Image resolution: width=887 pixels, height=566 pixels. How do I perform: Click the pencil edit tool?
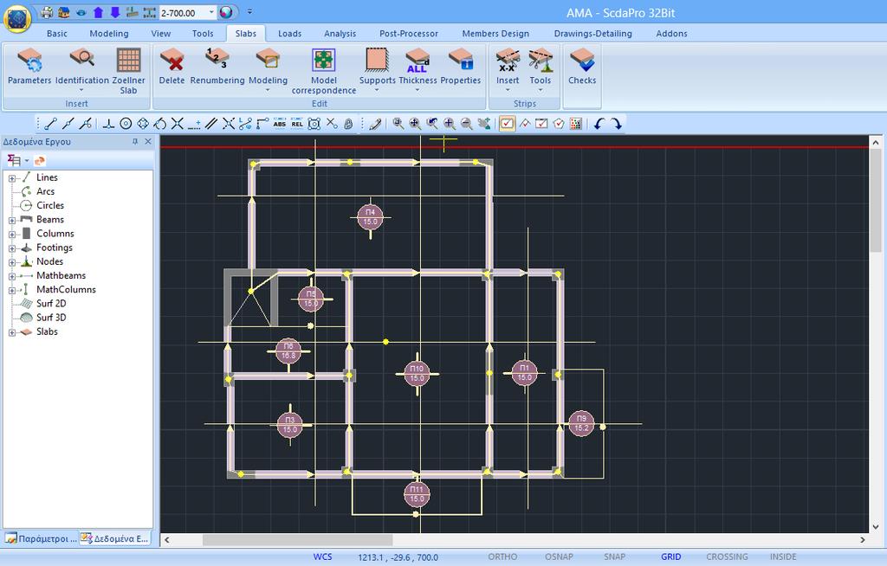point(375,123)
